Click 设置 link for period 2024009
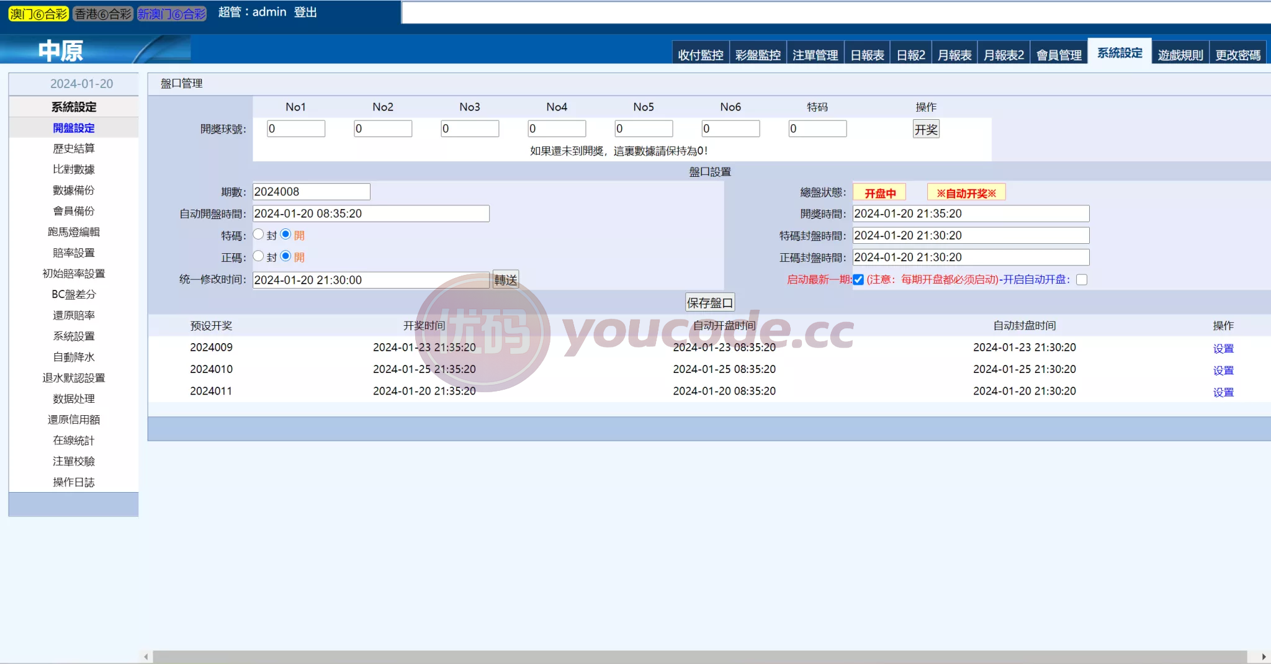 click(x=1223, y=348)
